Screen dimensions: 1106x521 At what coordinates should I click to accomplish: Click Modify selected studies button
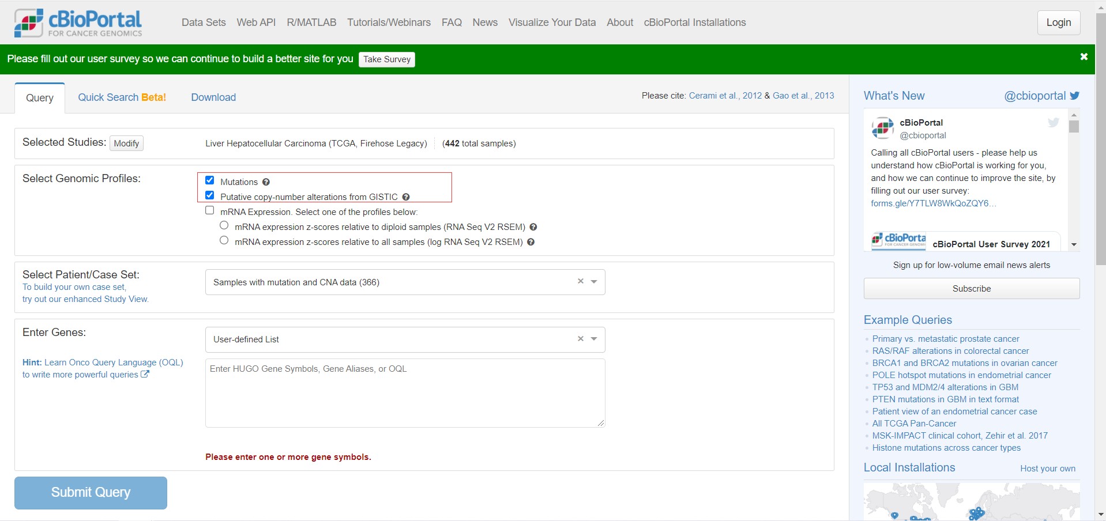point(126,143)
